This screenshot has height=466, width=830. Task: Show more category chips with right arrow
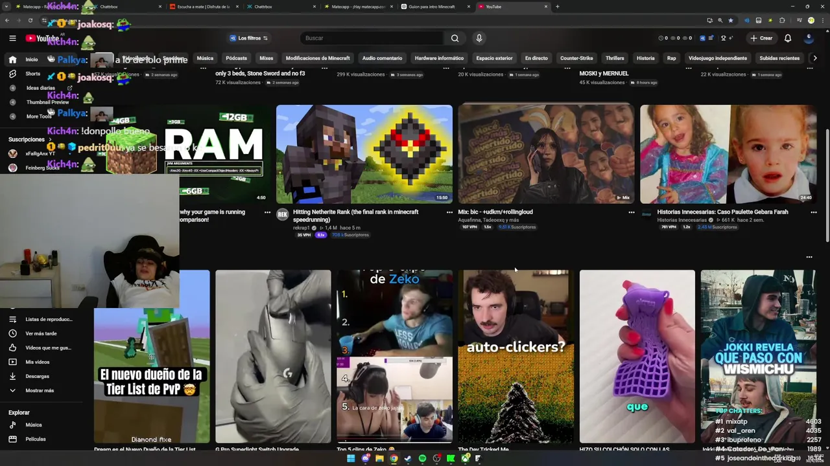tap(814, 58)
